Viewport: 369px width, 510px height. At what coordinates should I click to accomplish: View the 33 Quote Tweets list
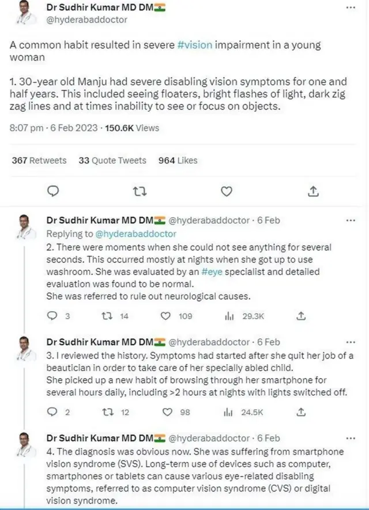point(112,160)
